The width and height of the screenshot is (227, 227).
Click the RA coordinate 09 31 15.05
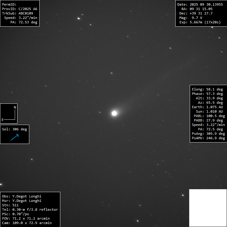201,9
